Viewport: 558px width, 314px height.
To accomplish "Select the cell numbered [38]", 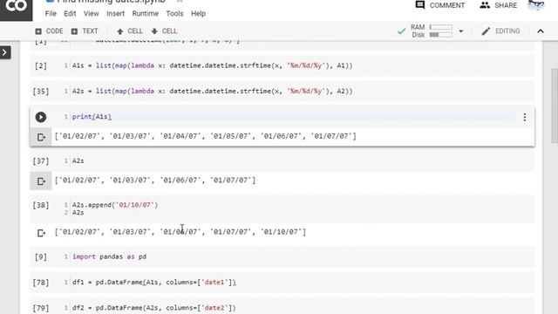I will point(41,206).
